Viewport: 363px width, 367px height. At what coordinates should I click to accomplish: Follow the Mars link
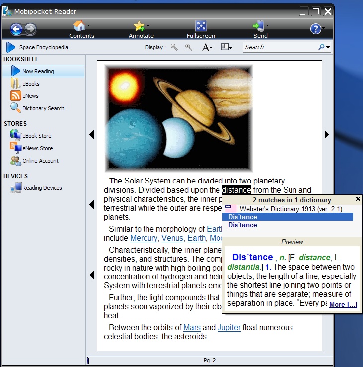click(192, 328)
